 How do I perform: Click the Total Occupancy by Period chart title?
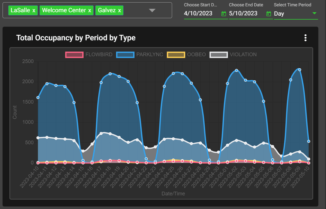76,38
